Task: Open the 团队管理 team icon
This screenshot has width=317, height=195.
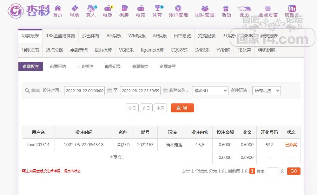Action: pyautogui.click(x=205, y=8)
